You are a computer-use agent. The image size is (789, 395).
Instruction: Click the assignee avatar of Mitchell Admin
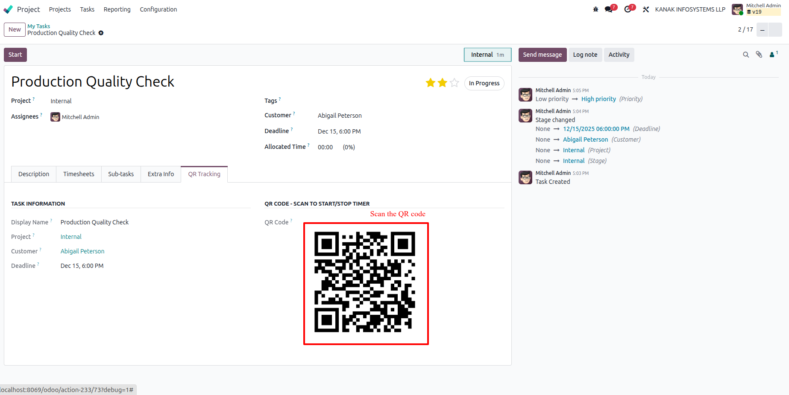[55, 117]
